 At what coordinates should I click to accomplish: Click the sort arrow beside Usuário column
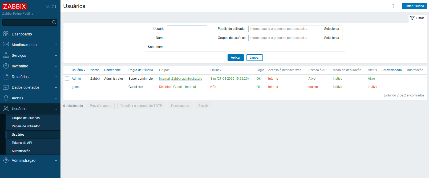(x=84, y=70)
